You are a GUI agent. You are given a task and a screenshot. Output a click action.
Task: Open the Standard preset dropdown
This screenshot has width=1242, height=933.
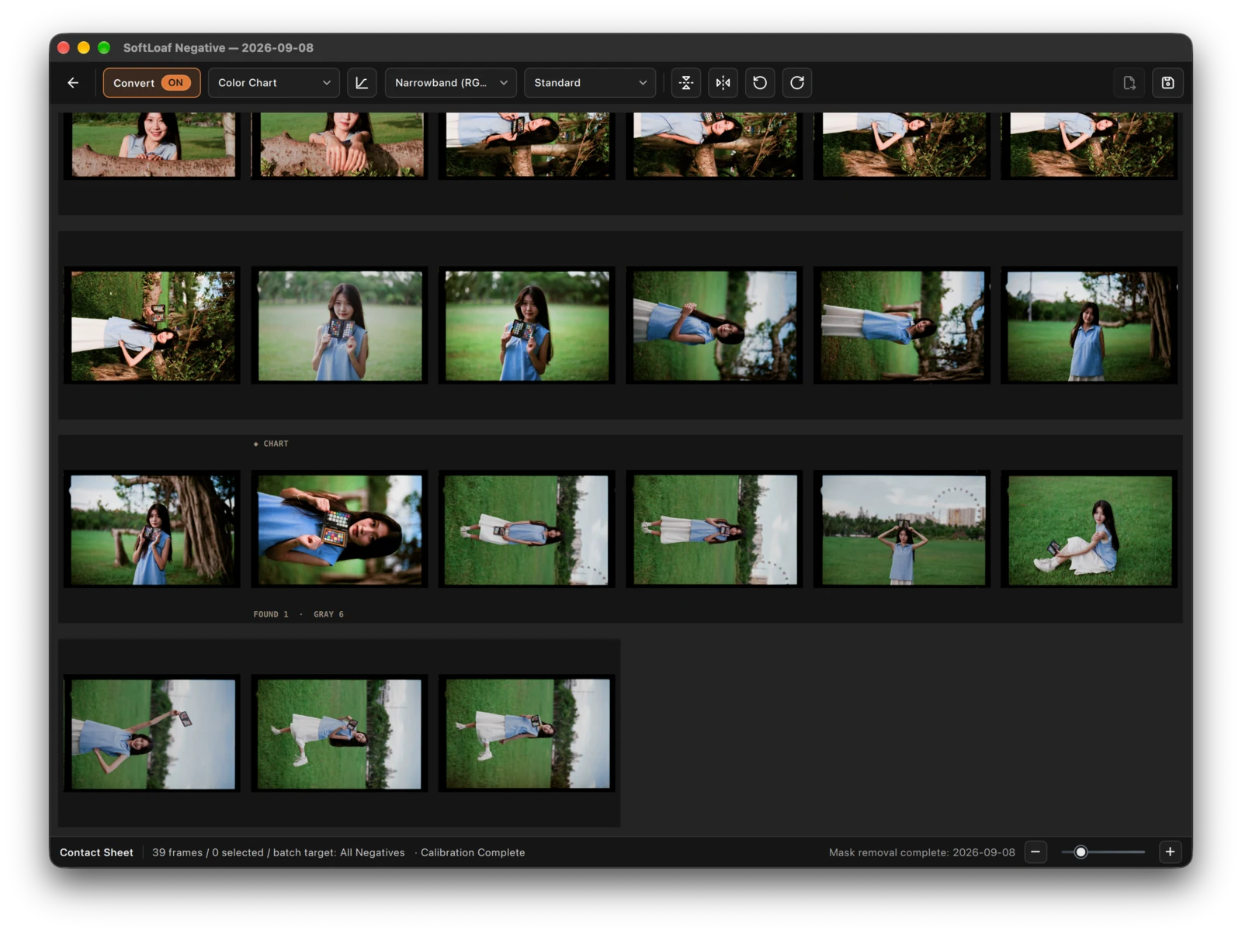(x=590, y=83)
